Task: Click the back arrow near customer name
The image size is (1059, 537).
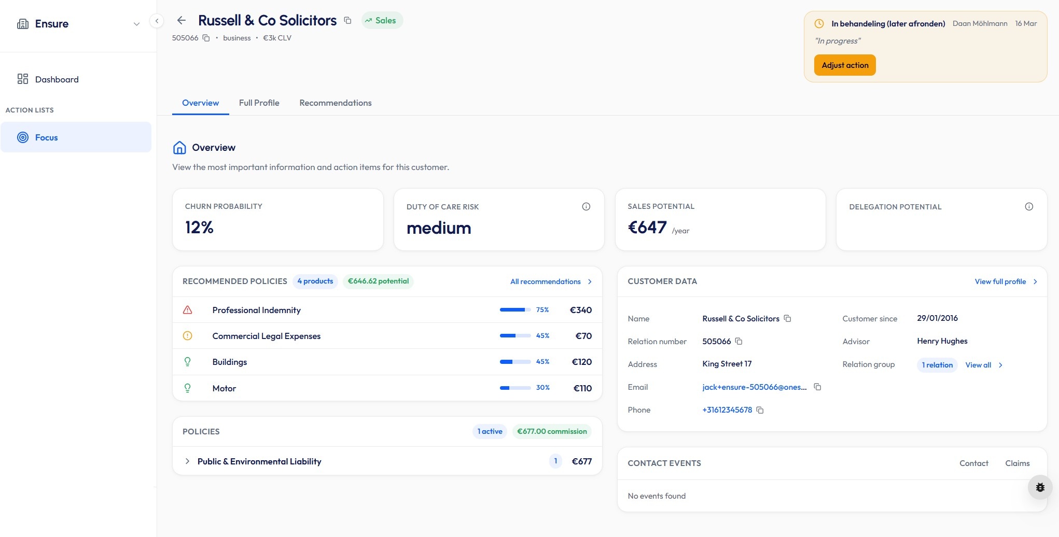Action: tap(181, 20)
